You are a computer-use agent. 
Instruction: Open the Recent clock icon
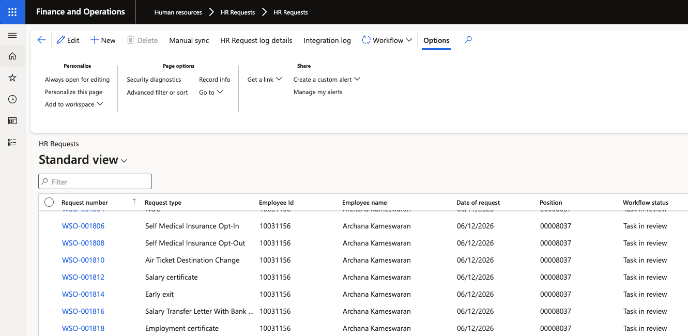pyautogui.click(x=12, y=99)
